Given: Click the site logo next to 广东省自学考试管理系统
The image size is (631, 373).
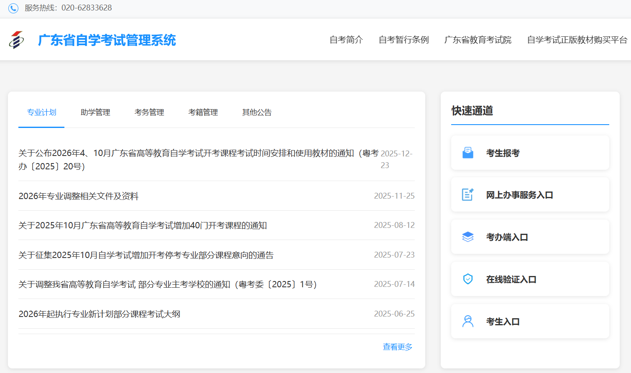Looking at the screenshot, I should click(x=17, y=40).
